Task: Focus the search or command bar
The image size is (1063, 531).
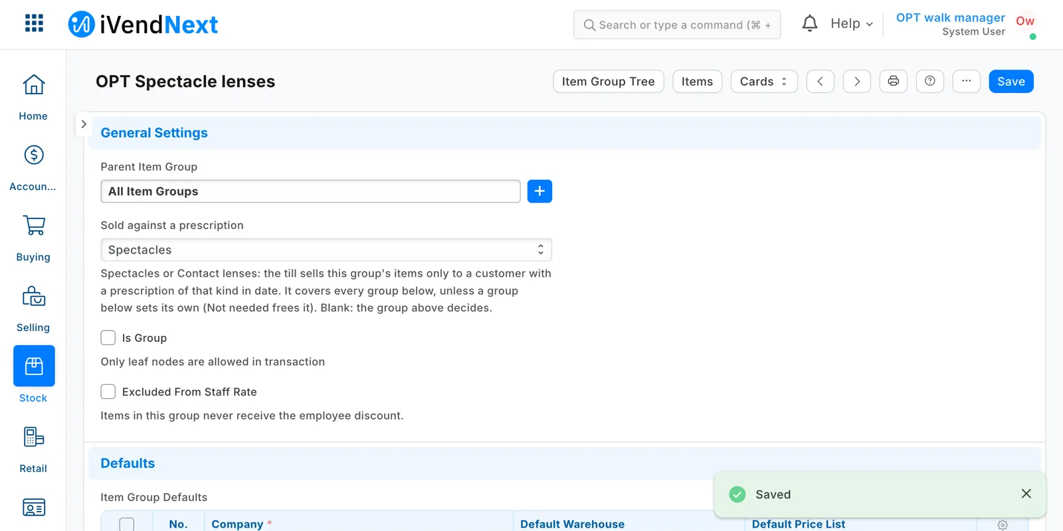Action: pos(677,25)
